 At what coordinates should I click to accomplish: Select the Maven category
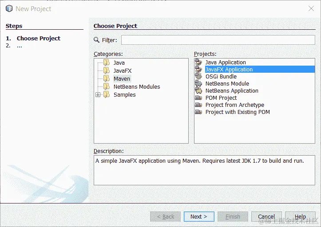pyautogui.click(x=122, y=79)
